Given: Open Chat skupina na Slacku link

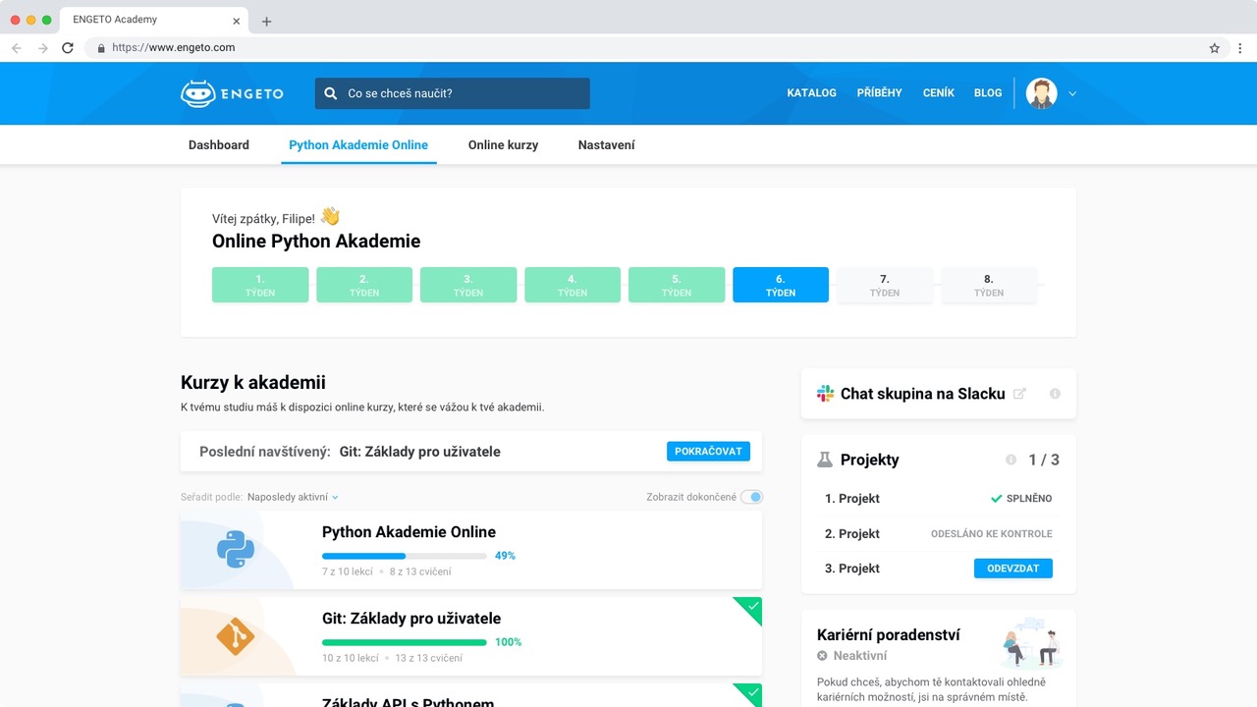Looking at the screenshot, I should pyautogui.click(x=923, y=394).
